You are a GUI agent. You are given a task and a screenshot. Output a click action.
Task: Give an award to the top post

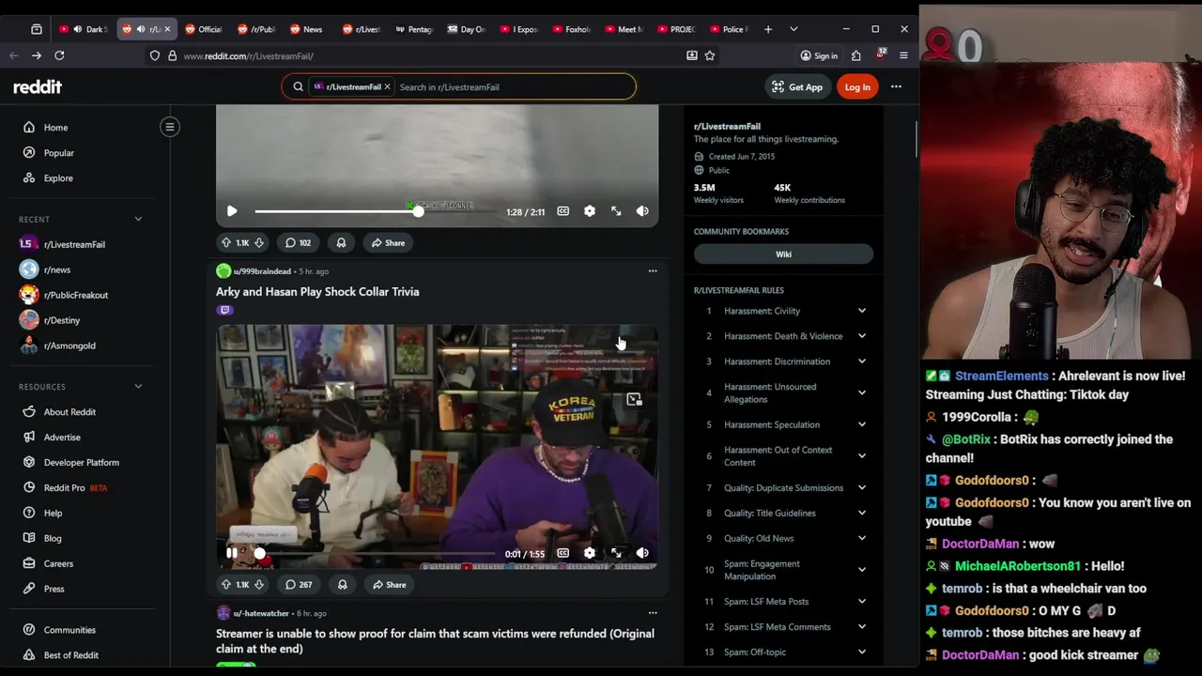(x=341, y=242)
